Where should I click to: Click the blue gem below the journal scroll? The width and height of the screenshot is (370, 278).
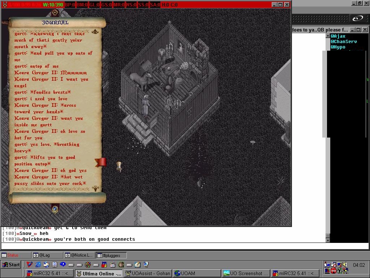[55, 210]
